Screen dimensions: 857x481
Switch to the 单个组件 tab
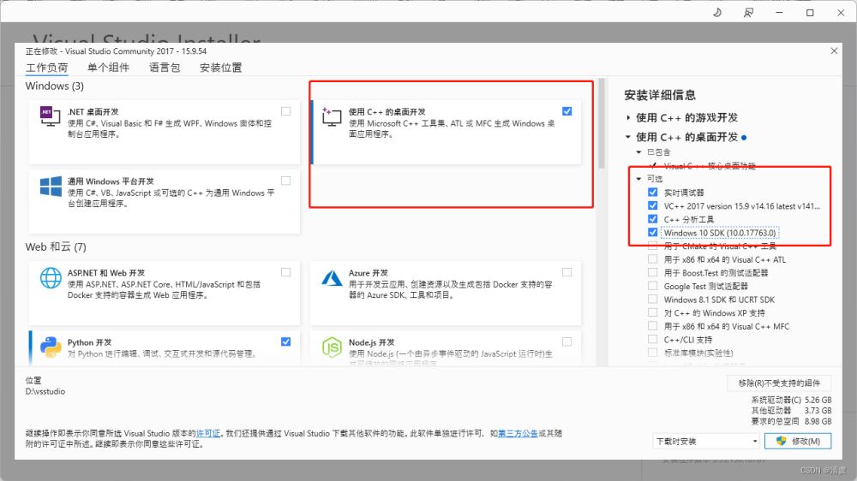[108, 68]
